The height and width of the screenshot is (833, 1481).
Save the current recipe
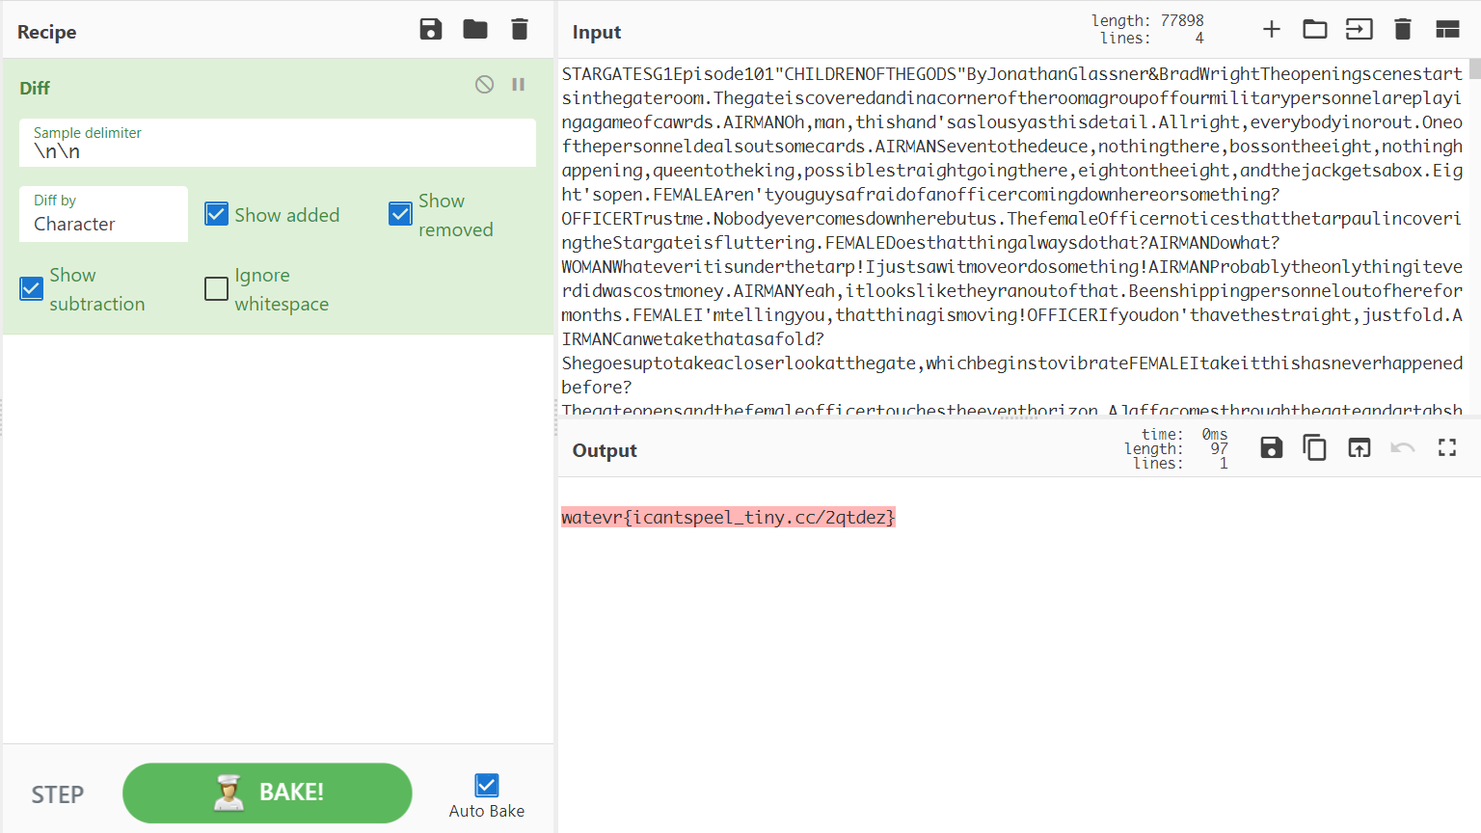point(431,30)
